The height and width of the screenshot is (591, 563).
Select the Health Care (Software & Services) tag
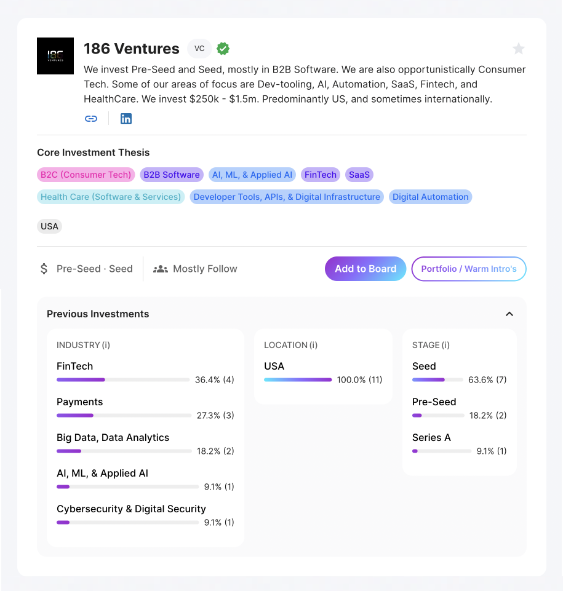click(111, 197)
